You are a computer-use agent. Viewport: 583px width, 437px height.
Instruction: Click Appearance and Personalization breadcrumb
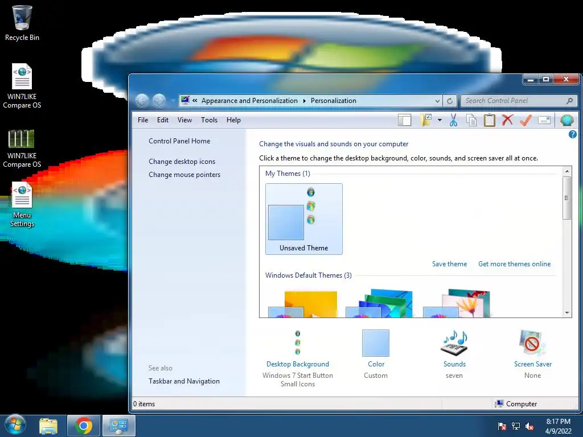tap(249, 101)
